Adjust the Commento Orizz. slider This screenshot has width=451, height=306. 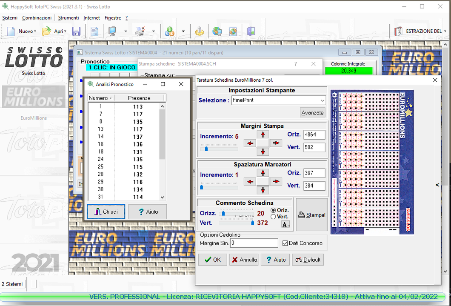(x=237, y=213)
